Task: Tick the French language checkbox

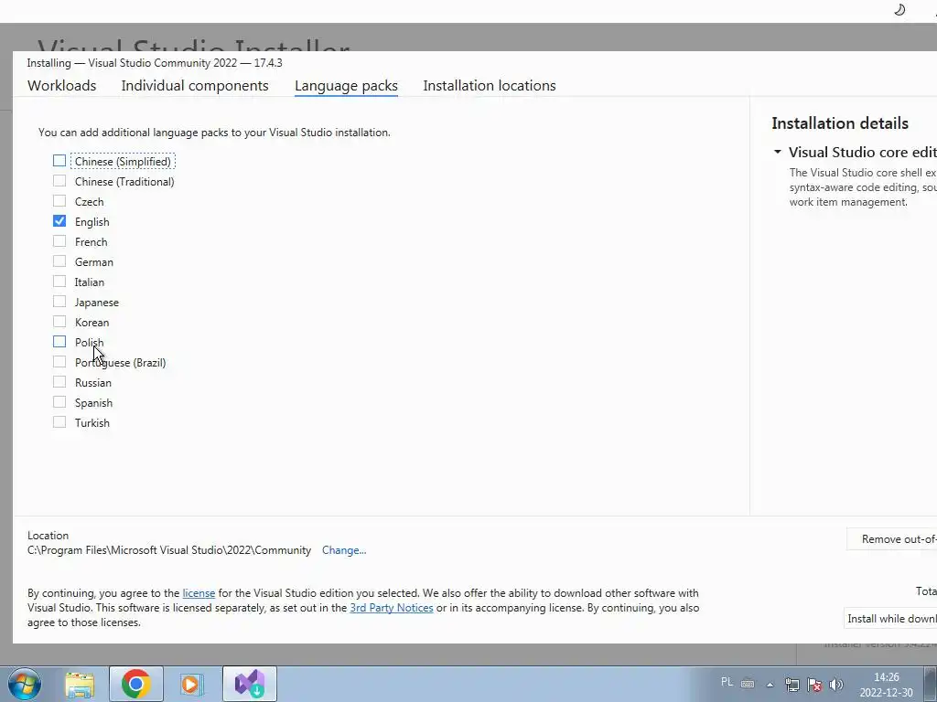Action: (x=59, y=241)
